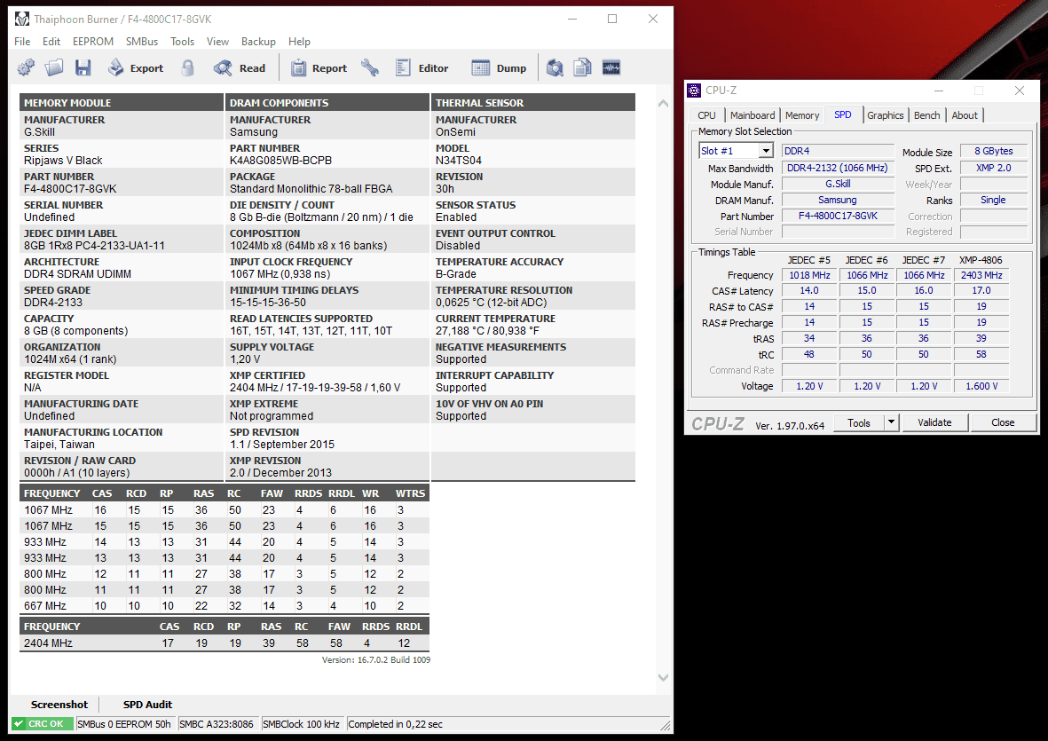Click the copy report documents icon
This screenshot has height=741, width=1048.
(583, 67)
